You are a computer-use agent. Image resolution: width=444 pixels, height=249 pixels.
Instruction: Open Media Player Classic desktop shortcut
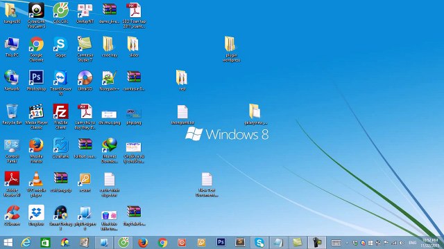pyautogui.click(x=36, y=117)
